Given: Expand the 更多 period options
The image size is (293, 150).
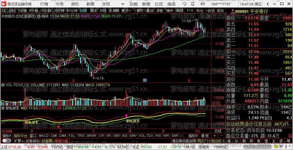Looking at the screenshot, I should pos(126,11).
